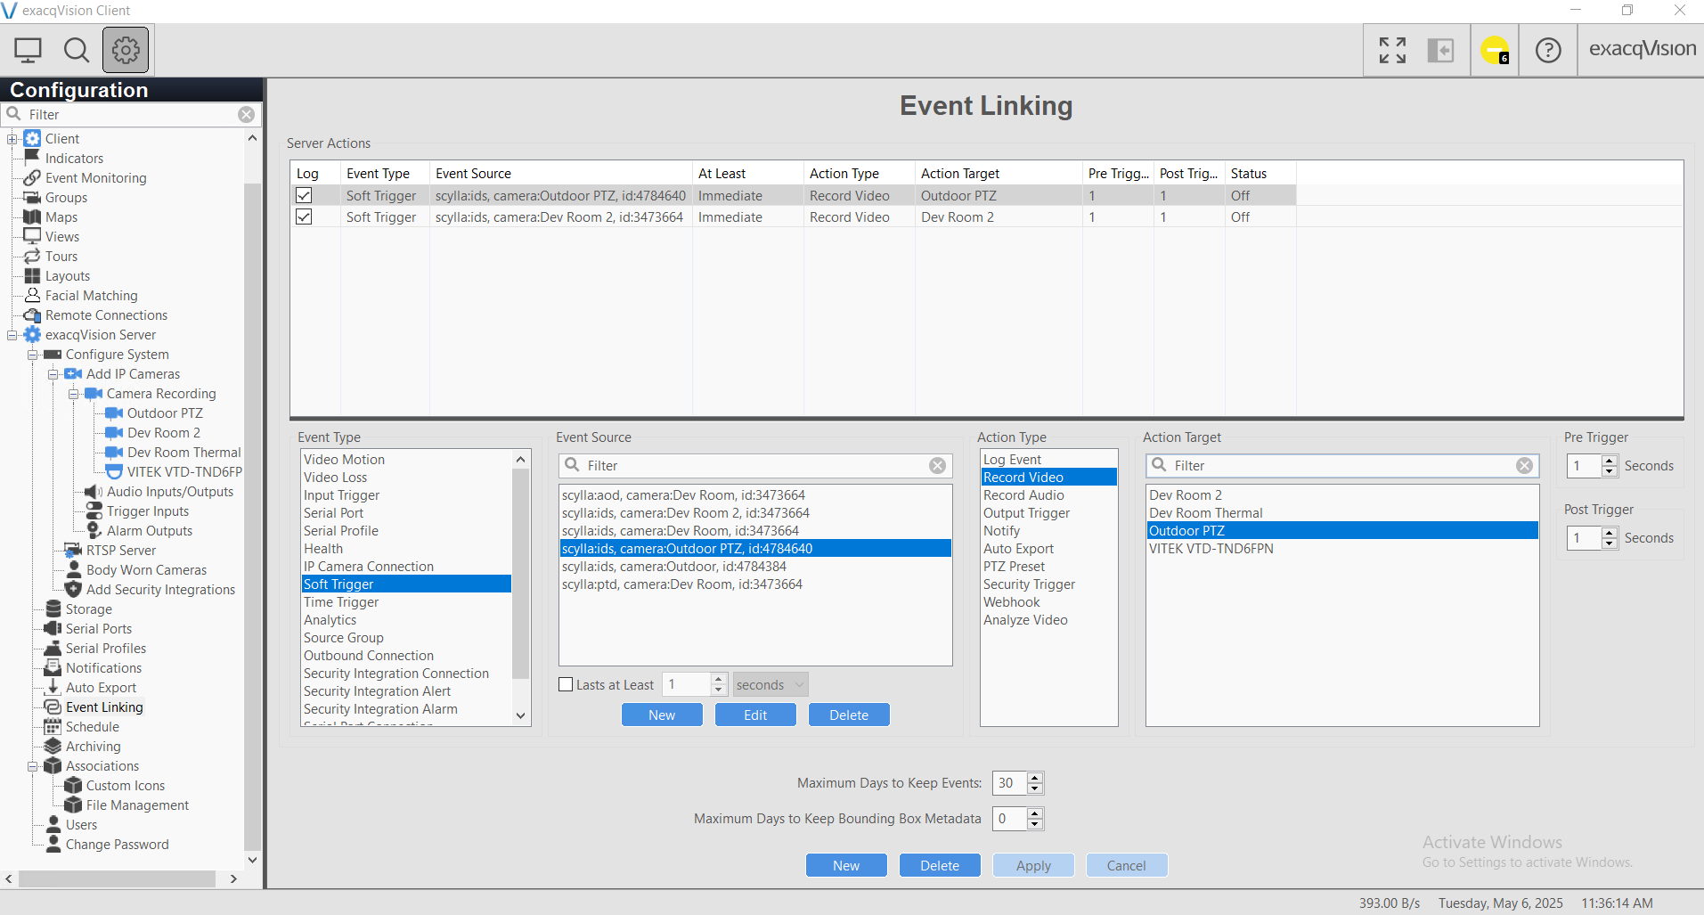Click Edit under Event Source list
The image size is (1704, 915).
(755, 715)
